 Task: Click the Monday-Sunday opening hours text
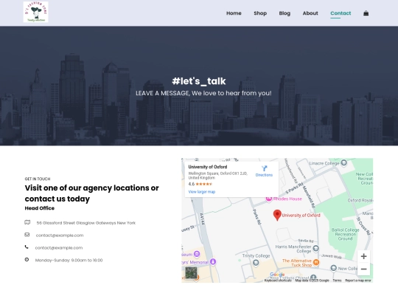coord(69,261)
